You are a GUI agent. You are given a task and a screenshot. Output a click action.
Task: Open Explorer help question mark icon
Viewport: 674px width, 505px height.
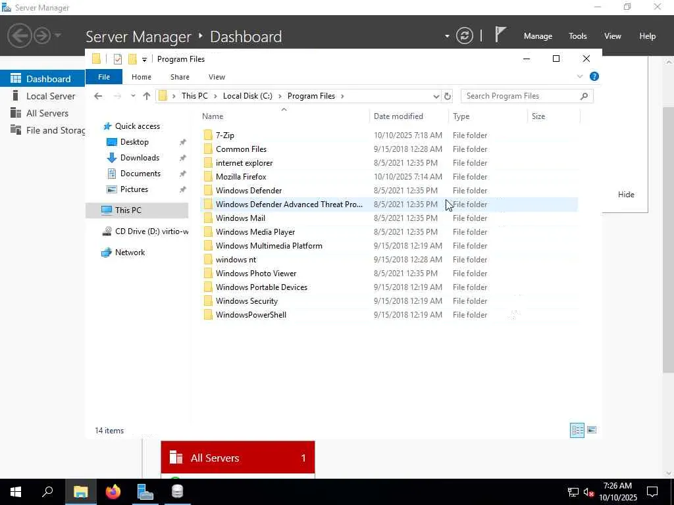[x=594, y=76]
